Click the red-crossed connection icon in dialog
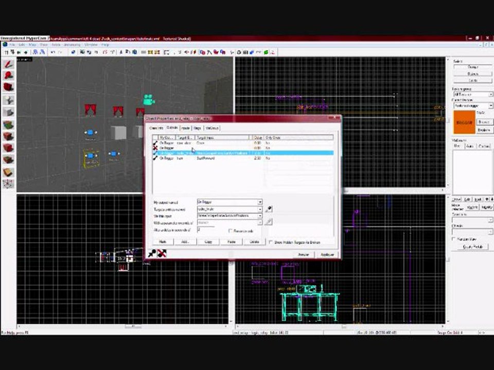Image resolution: width=494 pixels, height=370 pixels. coord(162,253)
